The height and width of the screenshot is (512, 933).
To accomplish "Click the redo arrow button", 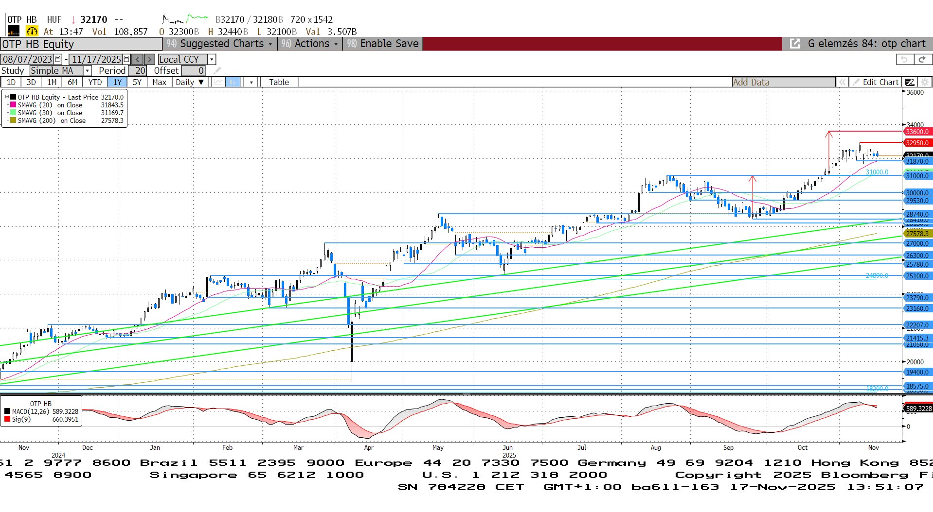I will [x=922, y=59].
